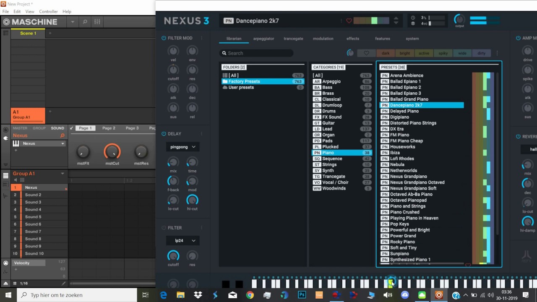This screenshot has height=302, width=537.
Task: Select the Scene 1 tab
Action: click(x=28, y=33)
